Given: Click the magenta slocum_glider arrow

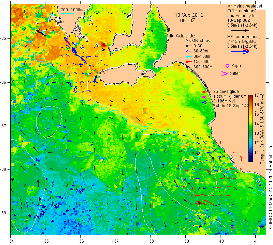Looking at the screenshot, I should click(207, 97).
